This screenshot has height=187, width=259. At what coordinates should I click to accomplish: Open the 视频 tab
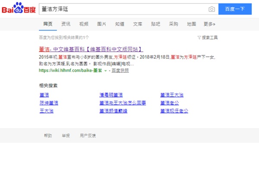click(84, 24)
